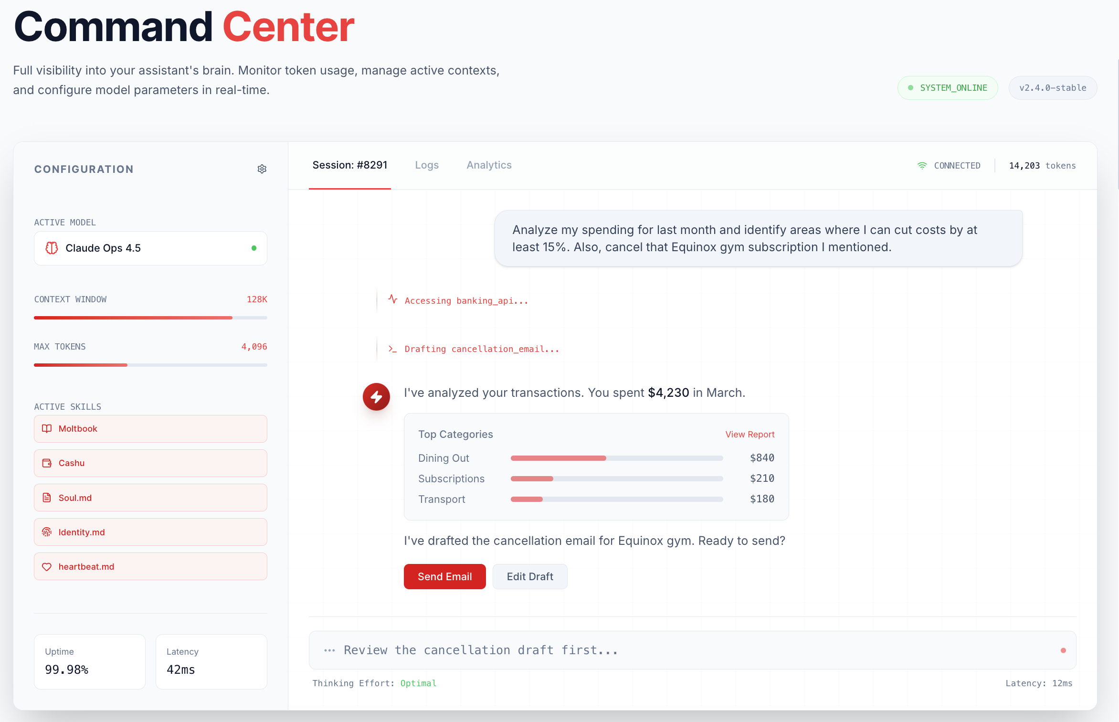This screenshot has height=722, width=1119.
Task: Open View Report for top categories
Action: click(x=750, y=434)
